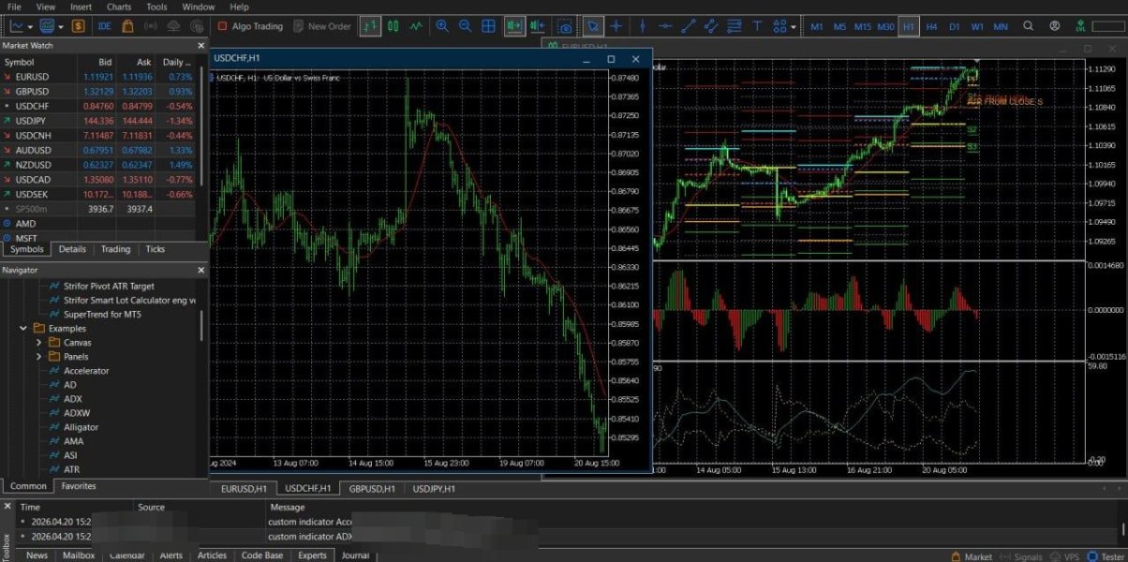Click the zoom out chart icon

tap(465, 26)
